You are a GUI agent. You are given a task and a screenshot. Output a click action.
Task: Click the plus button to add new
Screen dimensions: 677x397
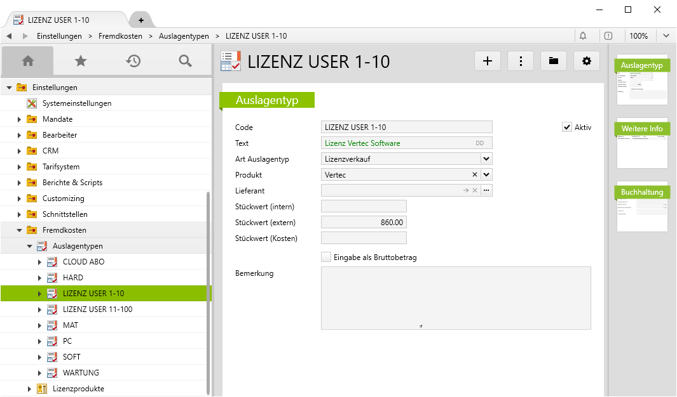tap(488, 61)
